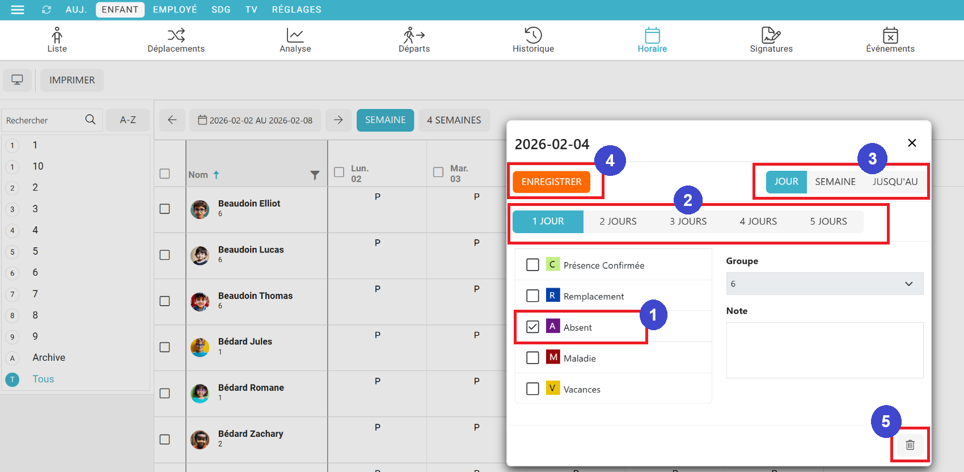Uncheck the Absent checkbox

[532, 327]
